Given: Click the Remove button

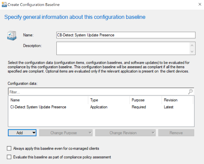Looking at the screenshot, I should [176, 133].
